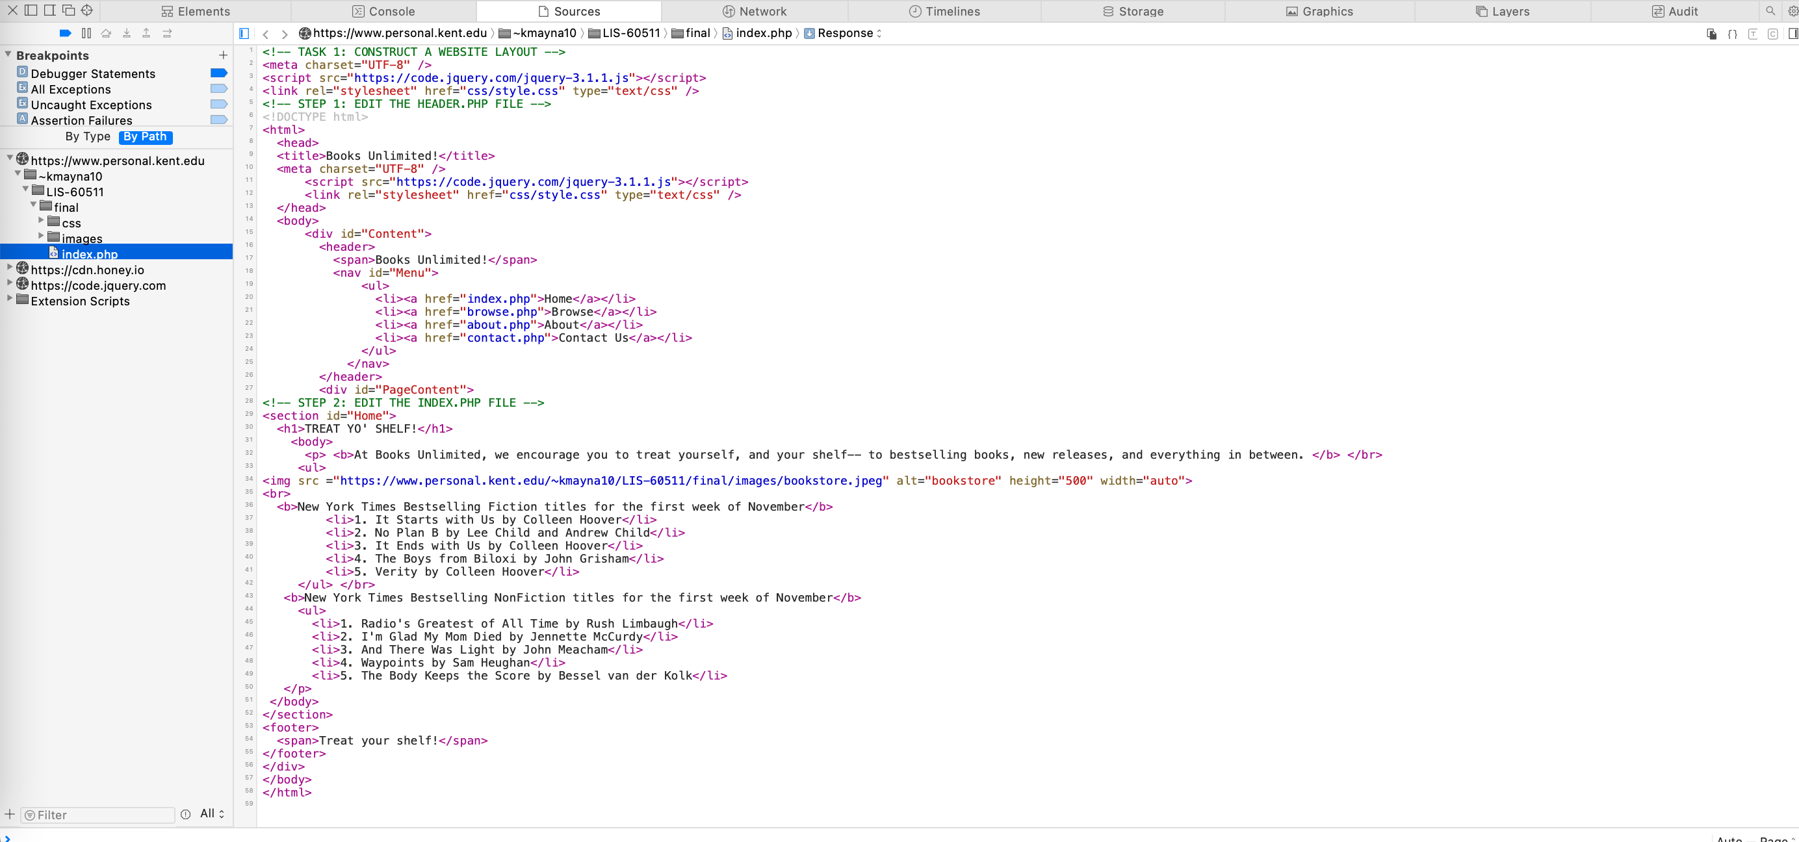Enable the All Exceptions breakpoint
Image resolution: width=1799 pixels, height=842 pixels.
218,88
